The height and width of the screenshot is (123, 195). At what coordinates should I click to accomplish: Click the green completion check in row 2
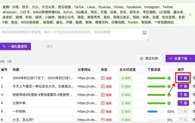169,86
